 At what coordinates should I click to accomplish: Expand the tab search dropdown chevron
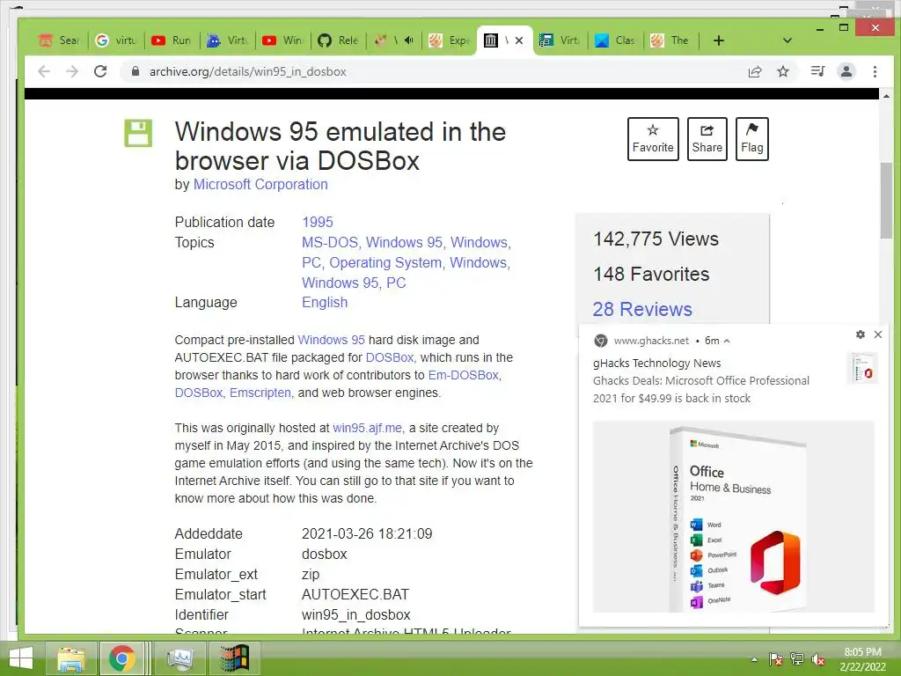(x=787, y=40)
